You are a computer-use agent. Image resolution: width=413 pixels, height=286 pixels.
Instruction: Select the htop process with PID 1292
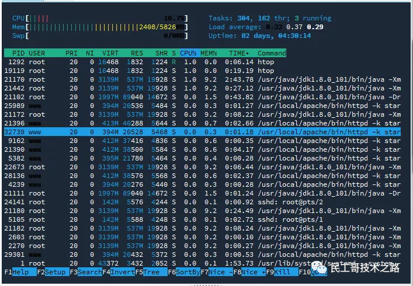coord(202,62)
